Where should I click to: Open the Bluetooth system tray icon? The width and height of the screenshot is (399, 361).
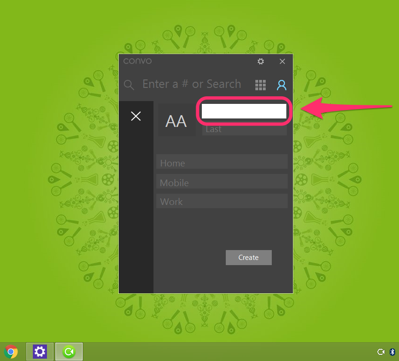click(392, 352)
